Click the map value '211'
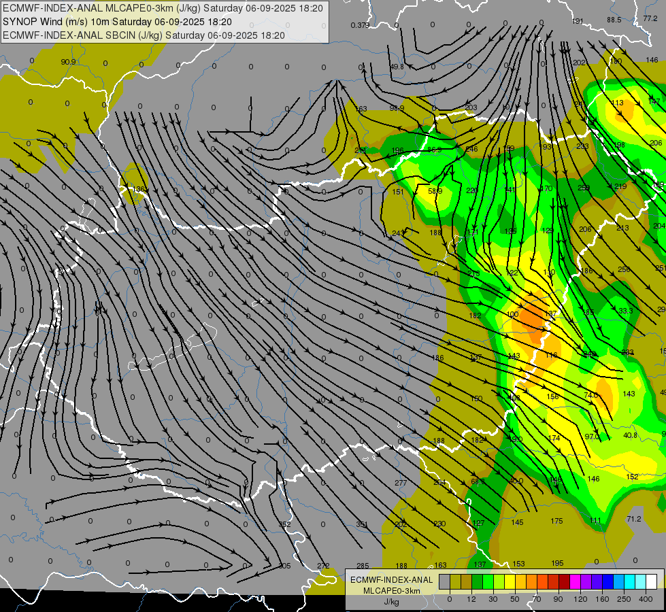Image resolution: width=666 pixels, height=612 pixels. coord(360,150)
